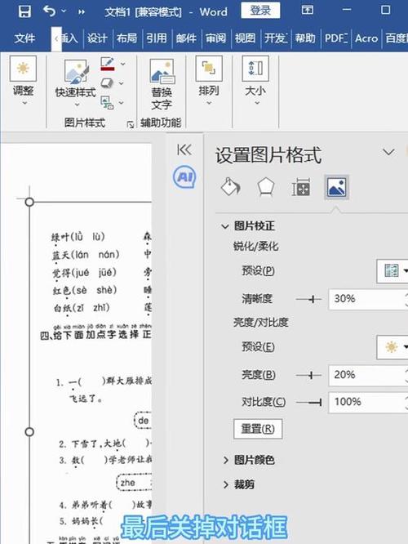Click the 蓝天(lán nán) line in document

tap(86, 255)
